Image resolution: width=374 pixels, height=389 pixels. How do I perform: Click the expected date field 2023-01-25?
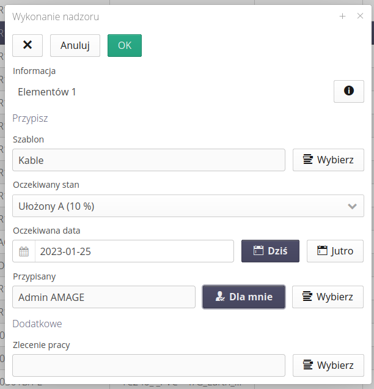click(x=134, y=251)
